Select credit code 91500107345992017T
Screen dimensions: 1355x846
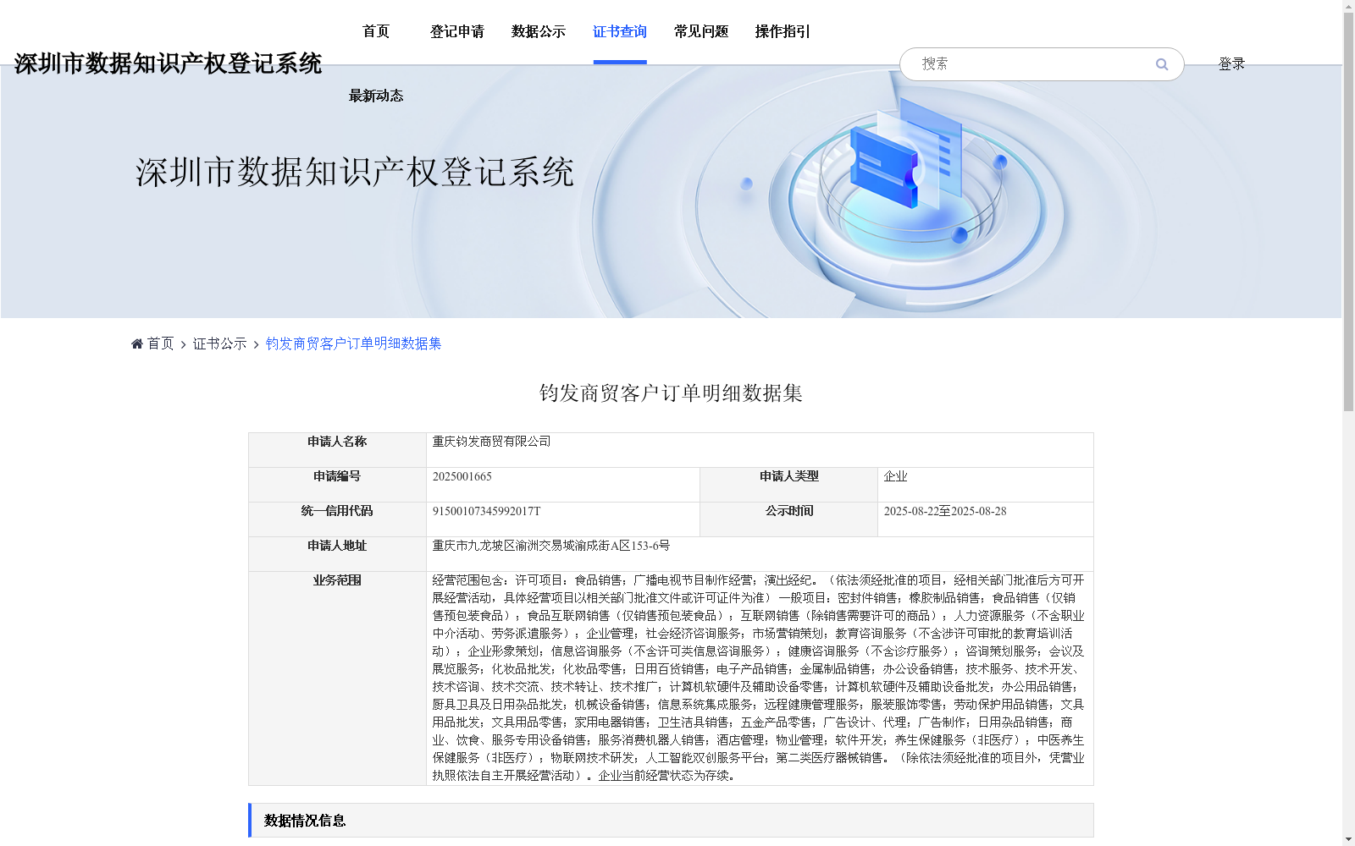[x=486, y=511]
